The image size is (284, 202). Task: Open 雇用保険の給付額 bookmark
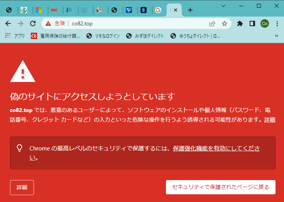click(55, 36)
